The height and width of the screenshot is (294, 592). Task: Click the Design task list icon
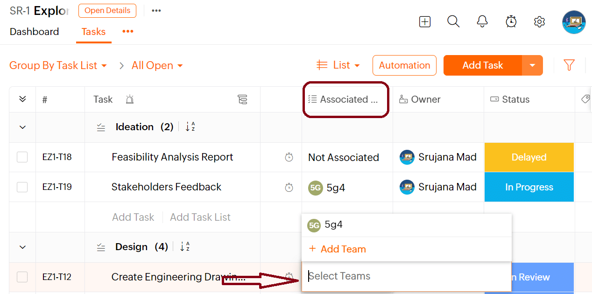click(101, 247)
